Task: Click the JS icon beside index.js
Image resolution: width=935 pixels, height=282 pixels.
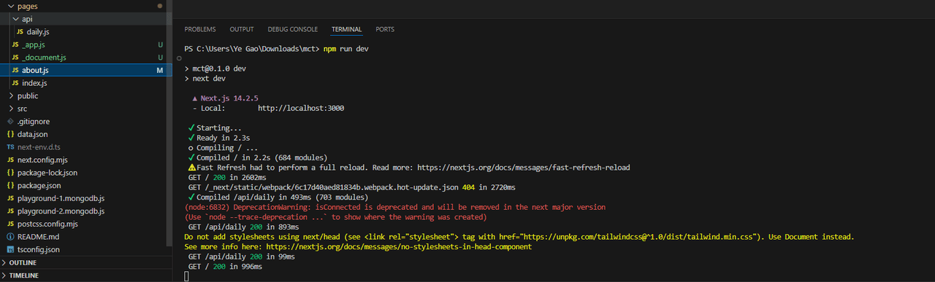Action: pyautogui.click(x=15, y=83)
